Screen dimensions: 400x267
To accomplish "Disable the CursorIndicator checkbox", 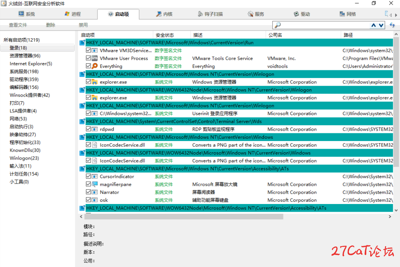I will click(88, 176).
